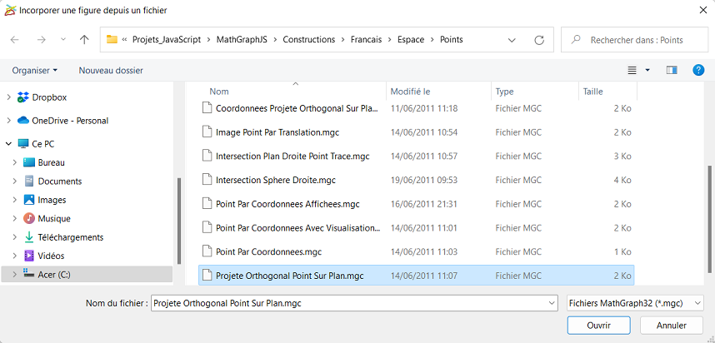Change view layout using list icon
The height and width of the screenshot is (343, 715).
coord(632,70)
